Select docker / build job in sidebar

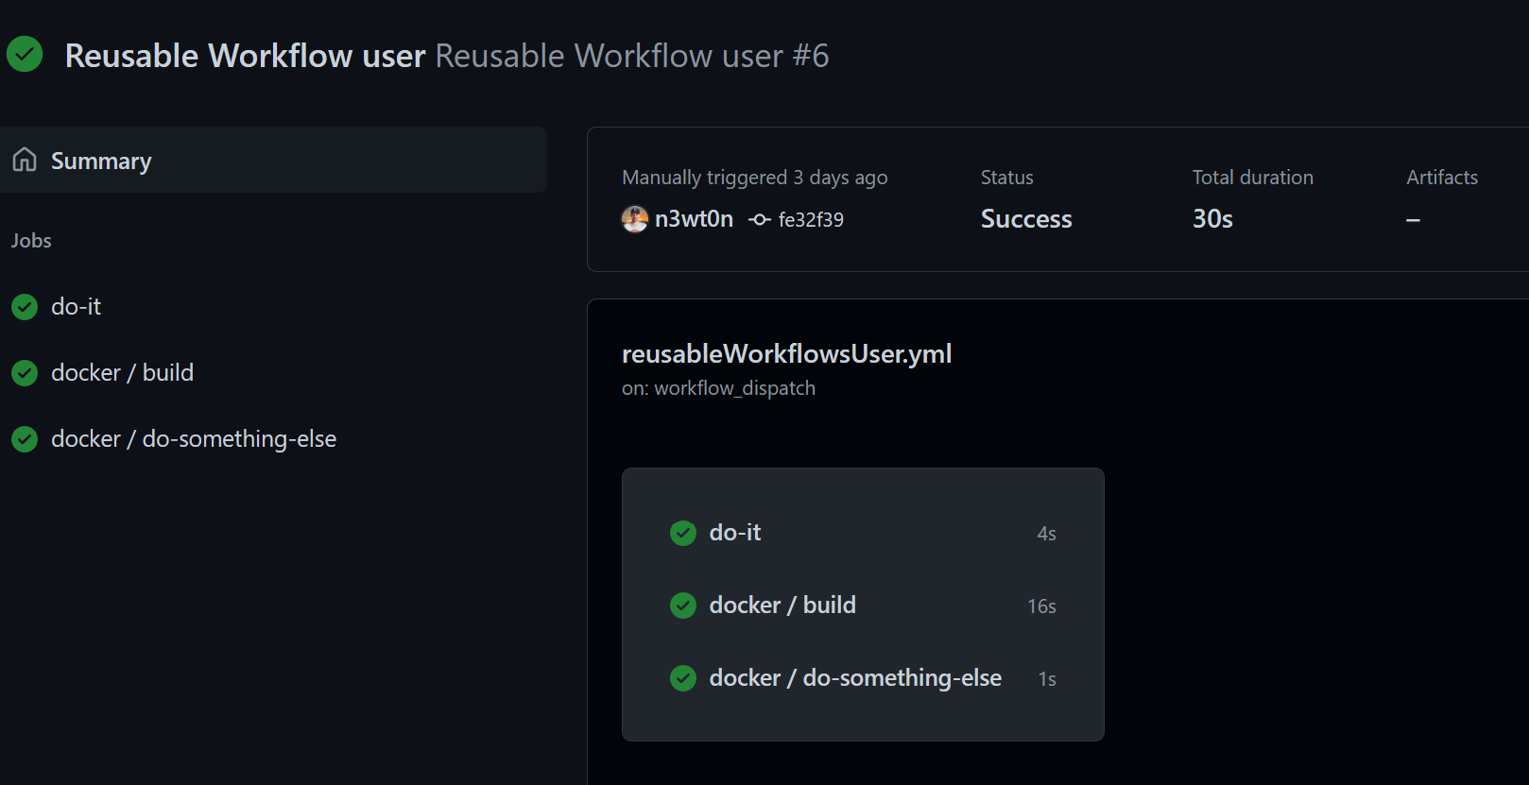(x=122, y=373)
